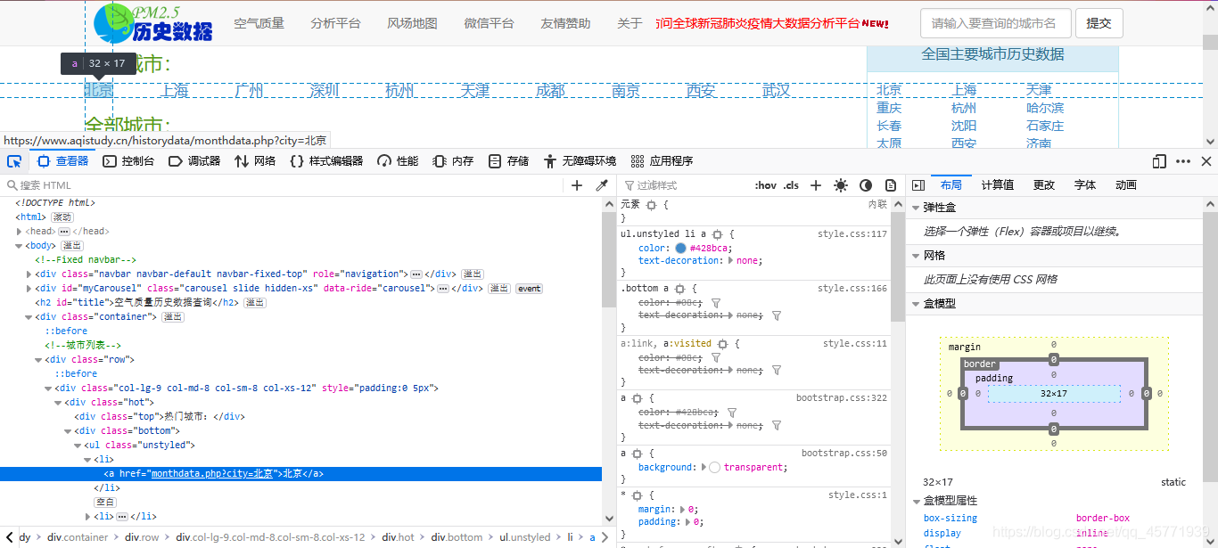Open the 无障碍环境 accessibility tab
This screenshot has width=1218, height=548.
(x=579, y=161)
